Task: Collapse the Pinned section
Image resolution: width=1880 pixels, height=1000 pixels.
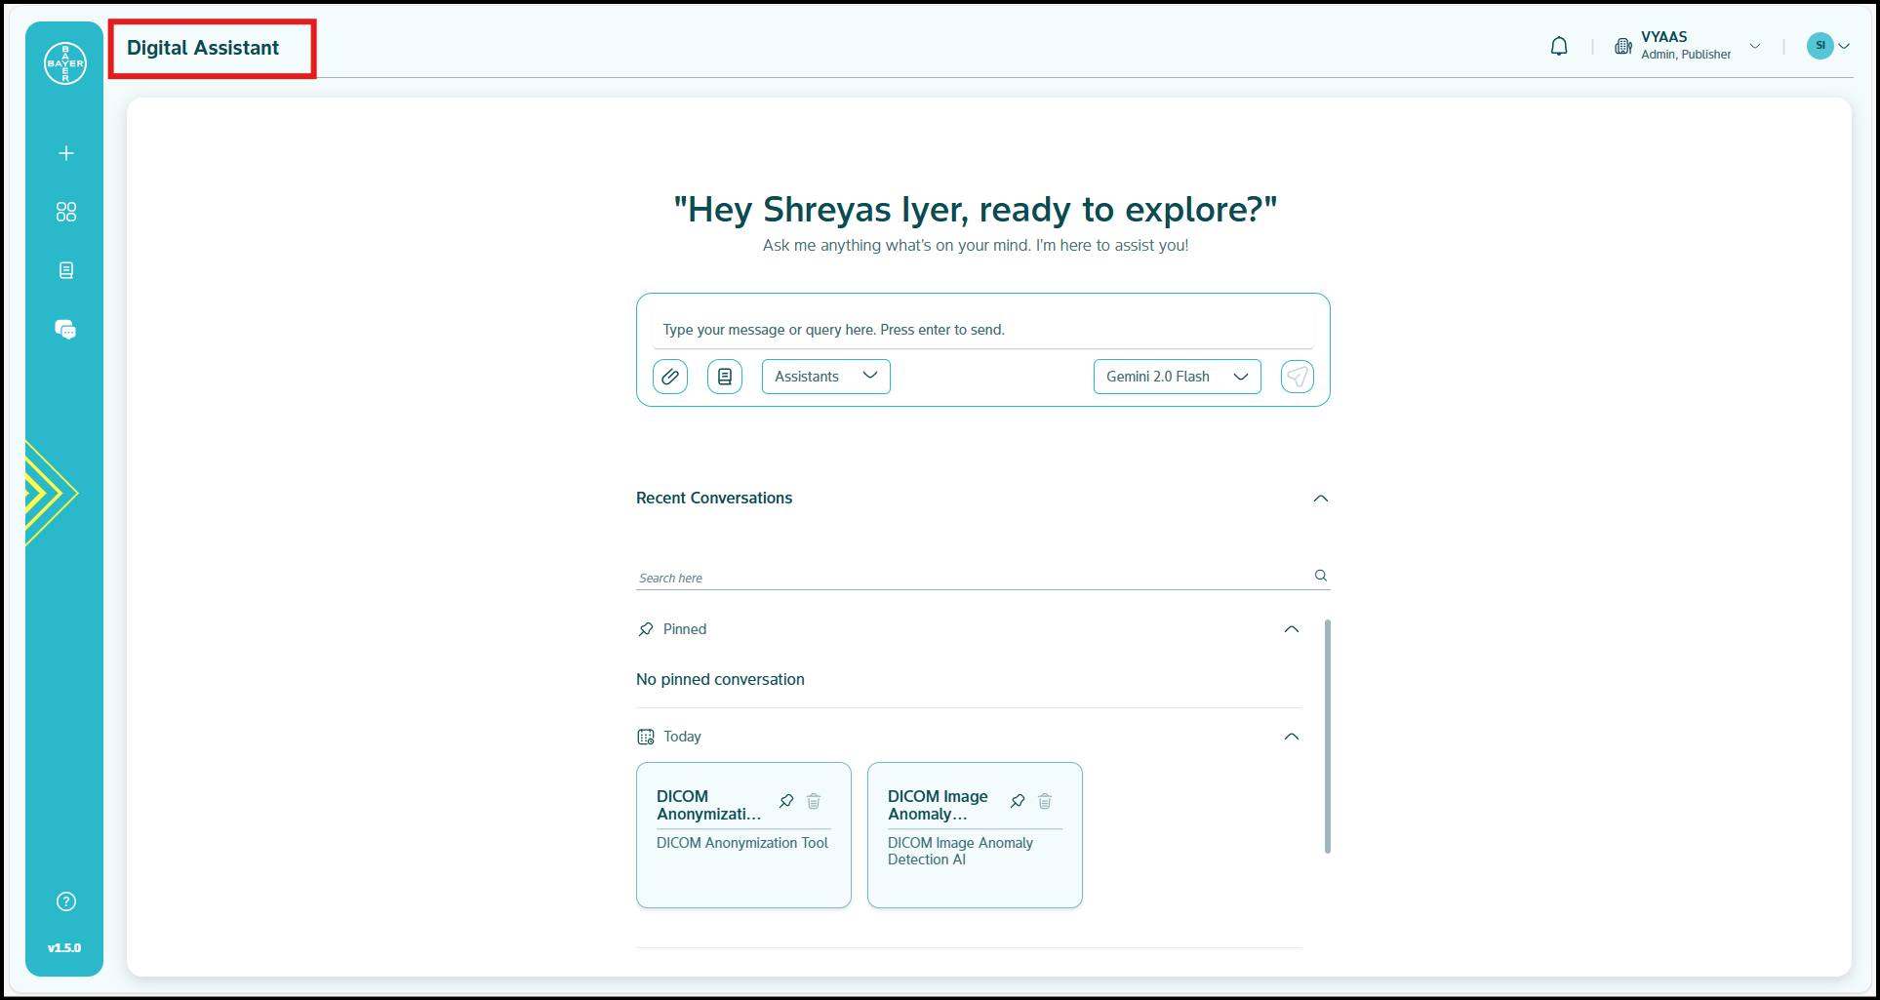Action: [x=1292, y=629]
